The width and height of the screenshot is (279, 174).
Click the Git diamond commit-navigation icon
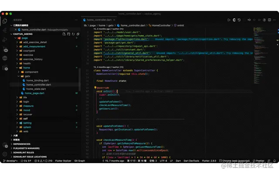(x=249, y=20)
